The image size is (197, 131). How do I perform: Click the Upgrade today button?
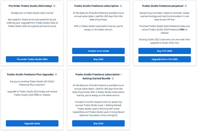(32, 123)
